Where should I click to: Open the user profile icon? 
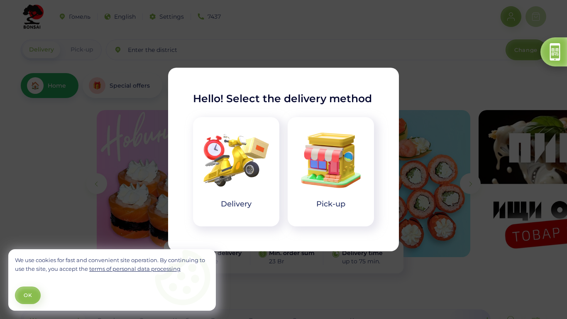click(511, 17)
